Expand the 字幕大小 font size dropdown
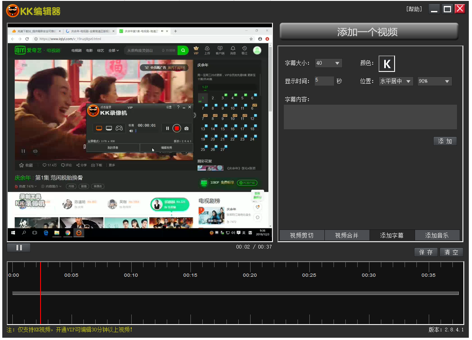 tap(328, 63)
